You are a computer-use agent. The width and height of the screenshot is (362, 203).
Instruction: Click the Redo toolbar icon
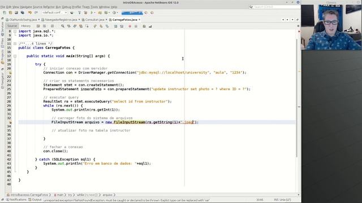36,12
